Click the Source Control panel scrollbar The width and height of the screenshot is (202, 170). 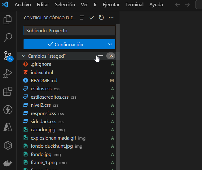pyautogui.click(x=118, y=97)
